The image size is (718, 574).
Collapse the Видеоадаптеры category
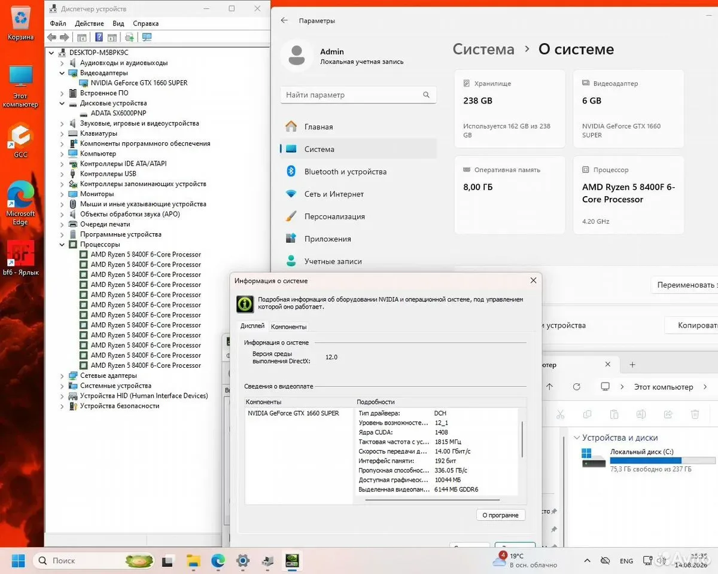click(62, 73)
